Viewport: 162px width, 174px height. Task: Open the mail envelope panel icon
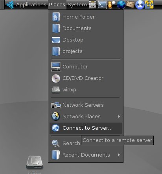(130, 5)
